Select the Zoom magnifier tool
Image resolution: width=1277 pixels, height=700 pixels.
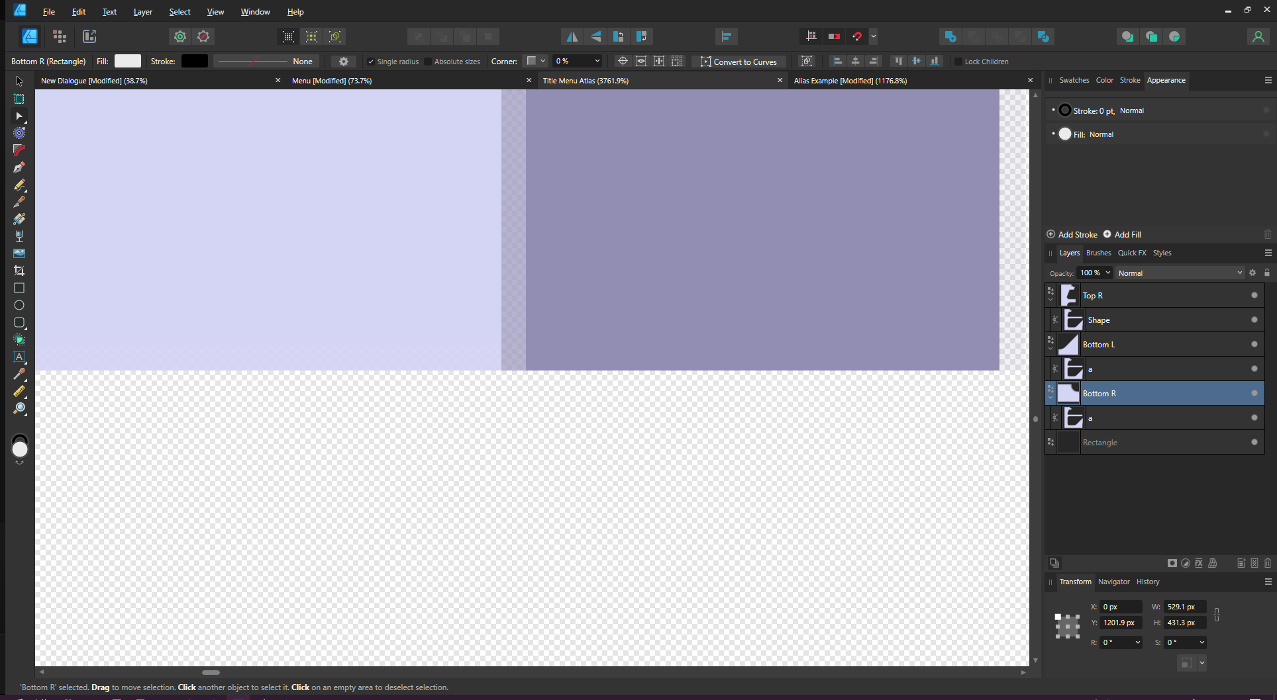point(19,408)
